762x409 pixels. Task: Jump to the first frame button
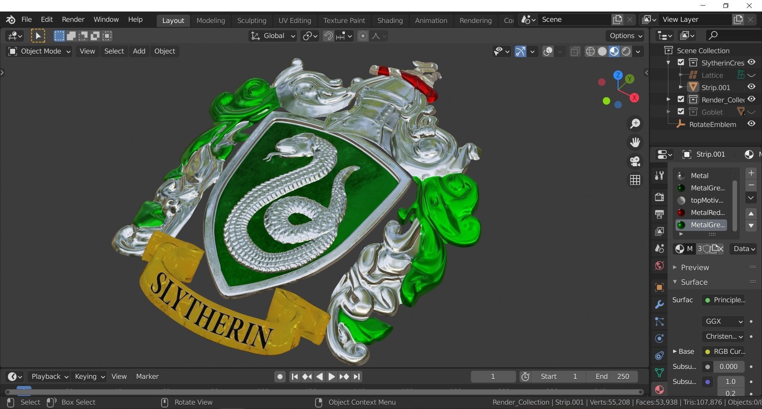[x=294, y=377]
